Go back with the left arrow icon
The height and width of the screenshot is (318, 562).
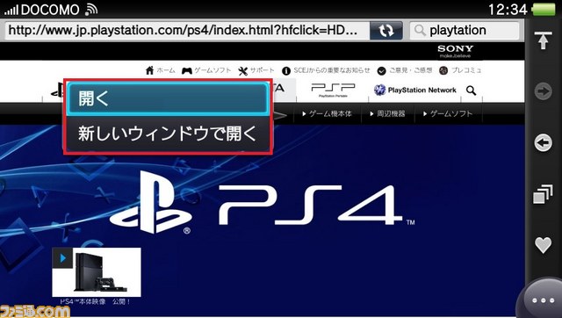543,143
